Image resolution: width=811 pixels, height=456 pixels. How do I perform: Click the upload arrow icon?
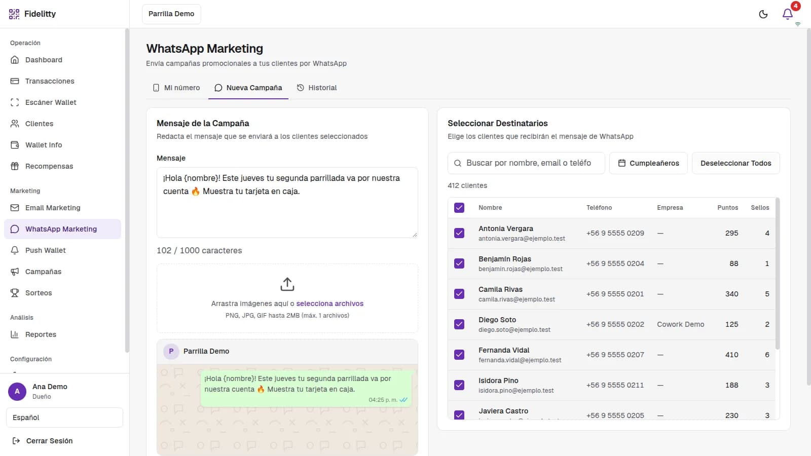pos(287,284)
